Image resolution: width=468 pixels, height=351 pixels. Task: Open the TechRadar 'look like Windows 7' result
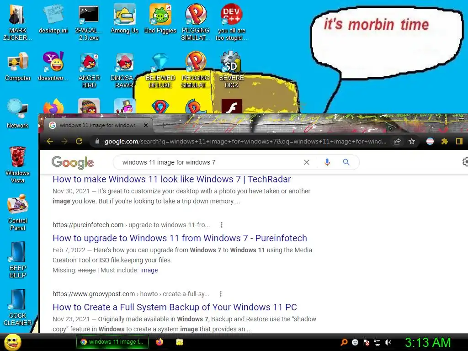point(172,179)
